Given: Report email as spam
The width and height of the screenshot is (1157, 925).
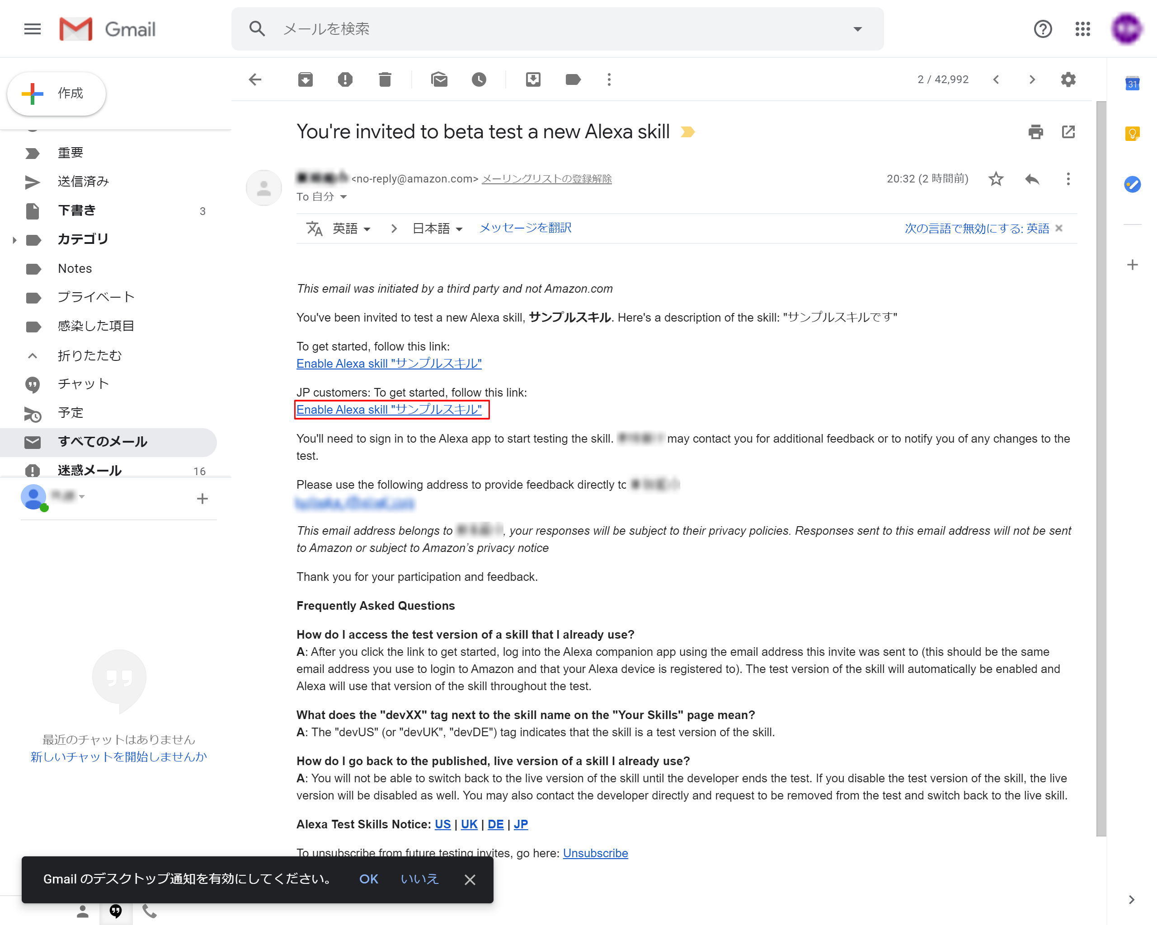Looking at the screenshot, I should pyautogui.click(x=345, y=80).
